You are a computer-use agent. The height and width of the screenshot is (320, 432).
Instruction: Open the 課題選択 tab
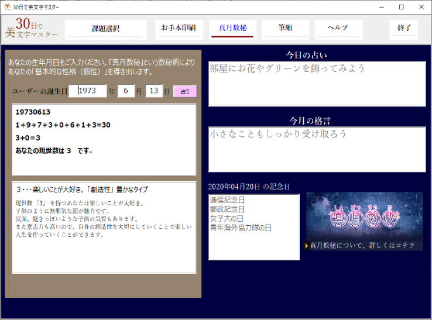pos(105,29)
